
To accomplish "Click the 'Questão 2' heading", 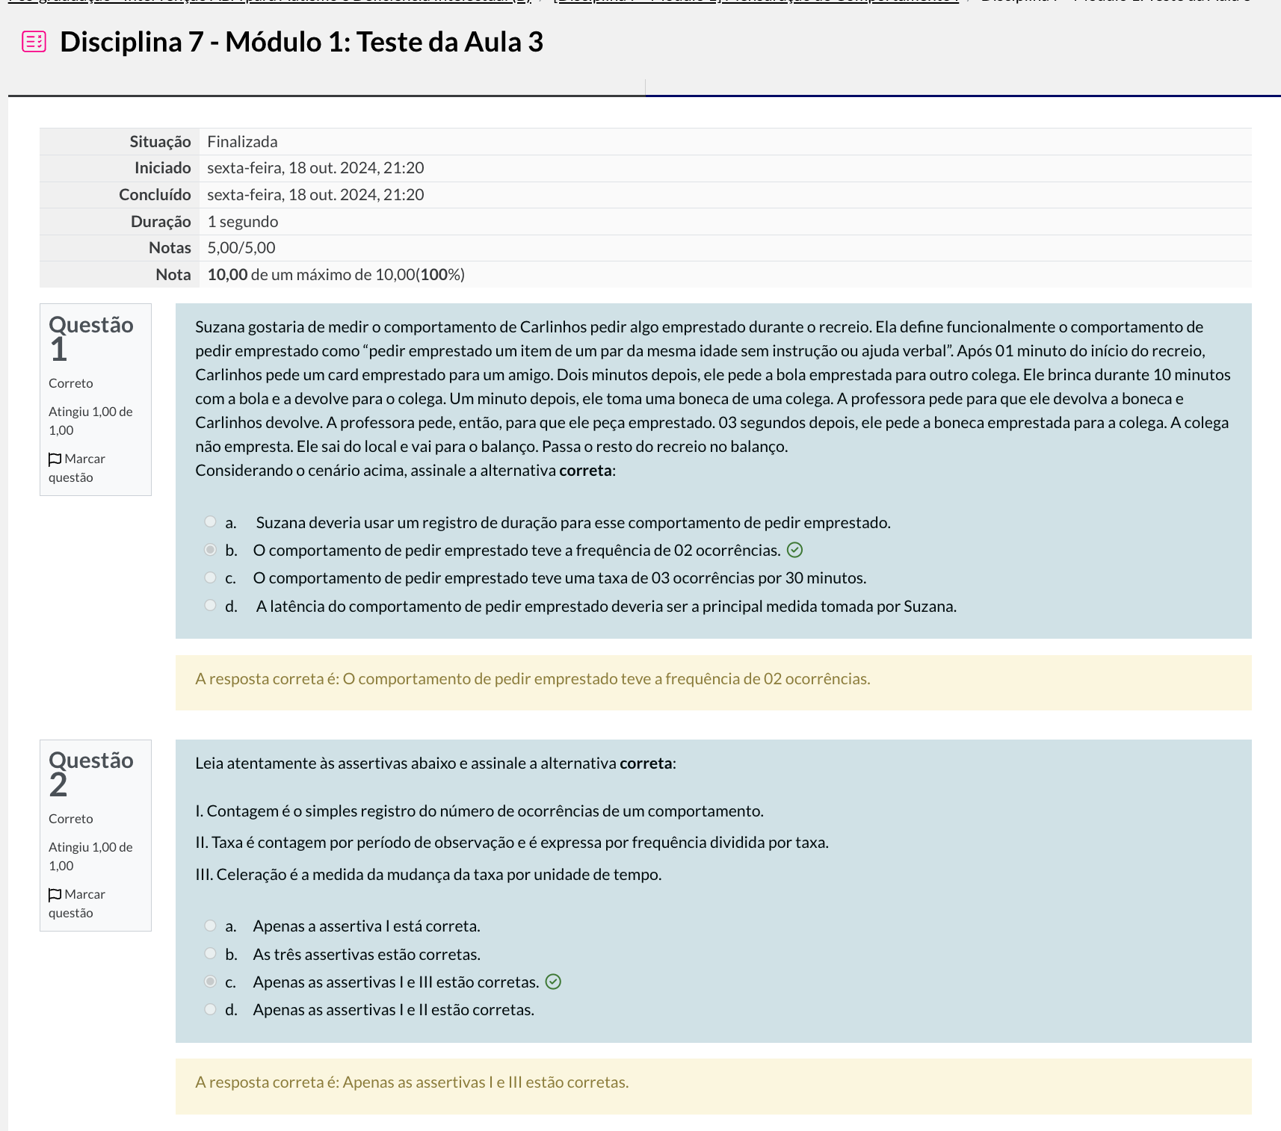I will [91, 772].
